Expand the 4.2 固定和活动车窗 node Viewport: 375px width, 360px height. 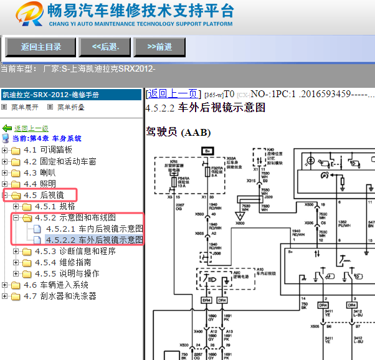tap(4, 161)
